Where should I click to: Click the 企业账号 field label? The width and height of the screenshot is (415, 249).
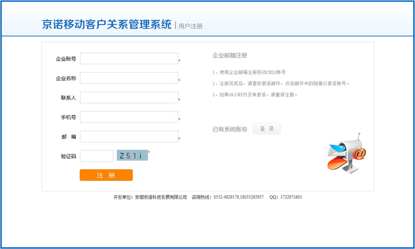[66, 59]
